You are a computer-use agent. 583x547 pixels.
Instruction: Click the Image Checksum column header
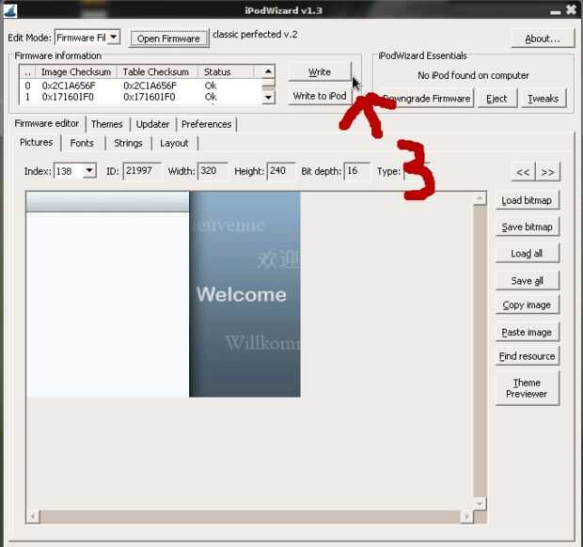pyautogui.click(x=76, y=71)
